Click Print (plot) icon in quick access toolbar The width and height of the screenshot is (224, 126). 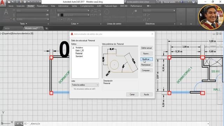pyautogui.click(x=25, y=2)
